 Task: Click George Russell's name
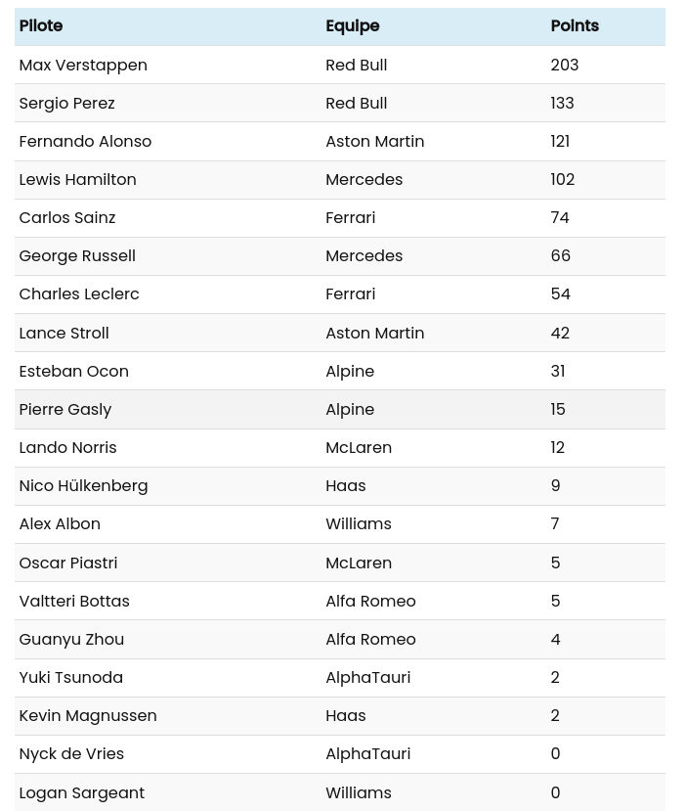[77, 255]
